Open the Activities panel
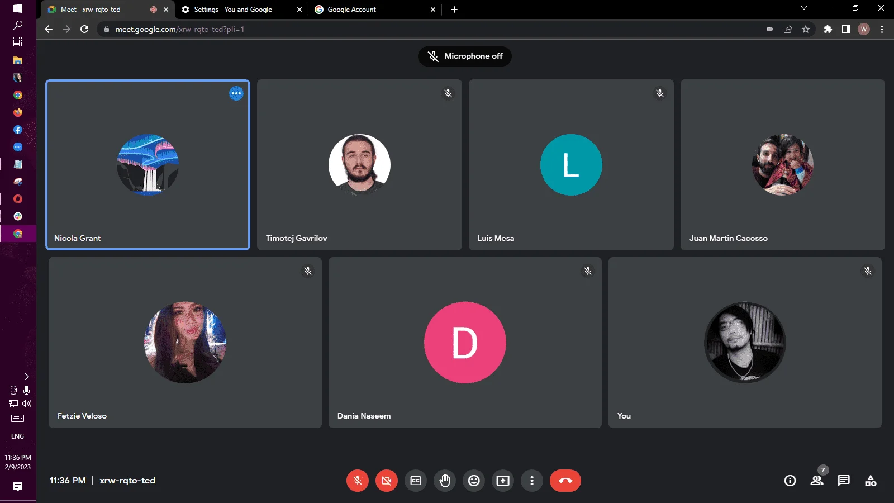894x503 pixels. pos(871,481)
